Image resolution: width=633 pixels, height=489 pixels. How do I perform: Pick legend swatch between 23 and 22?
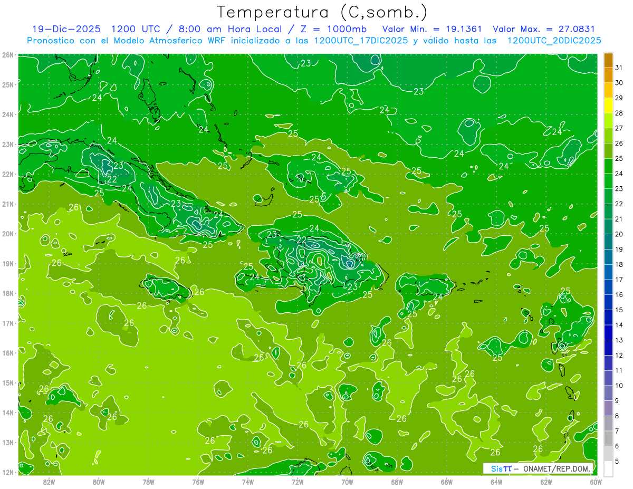tap(608, 196)
